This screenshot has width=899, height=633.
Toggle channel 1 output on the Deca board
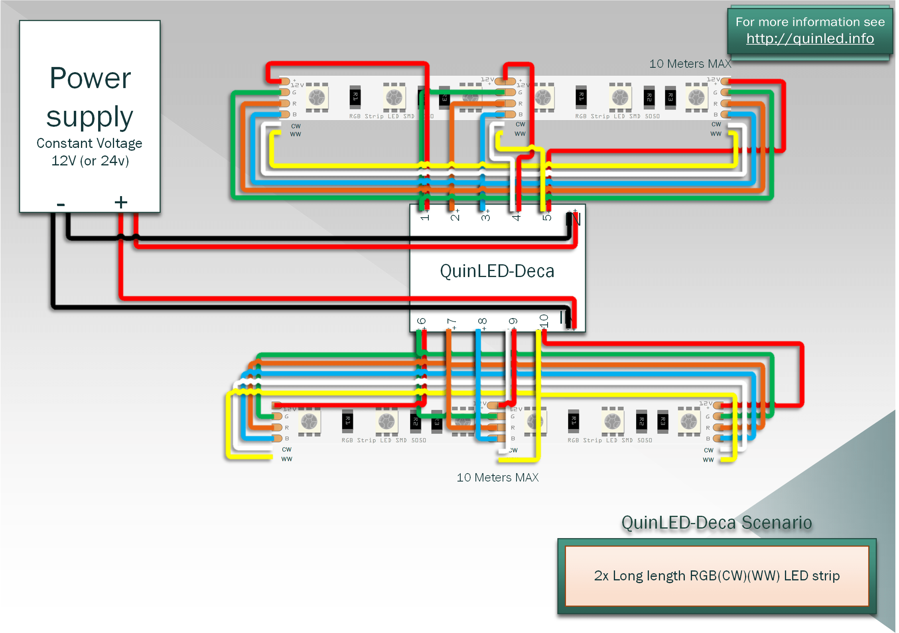coord(425,217)
